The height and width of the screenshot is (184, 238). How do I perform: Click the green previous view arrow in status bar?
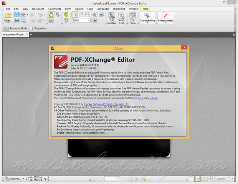[x=137, y=179]
